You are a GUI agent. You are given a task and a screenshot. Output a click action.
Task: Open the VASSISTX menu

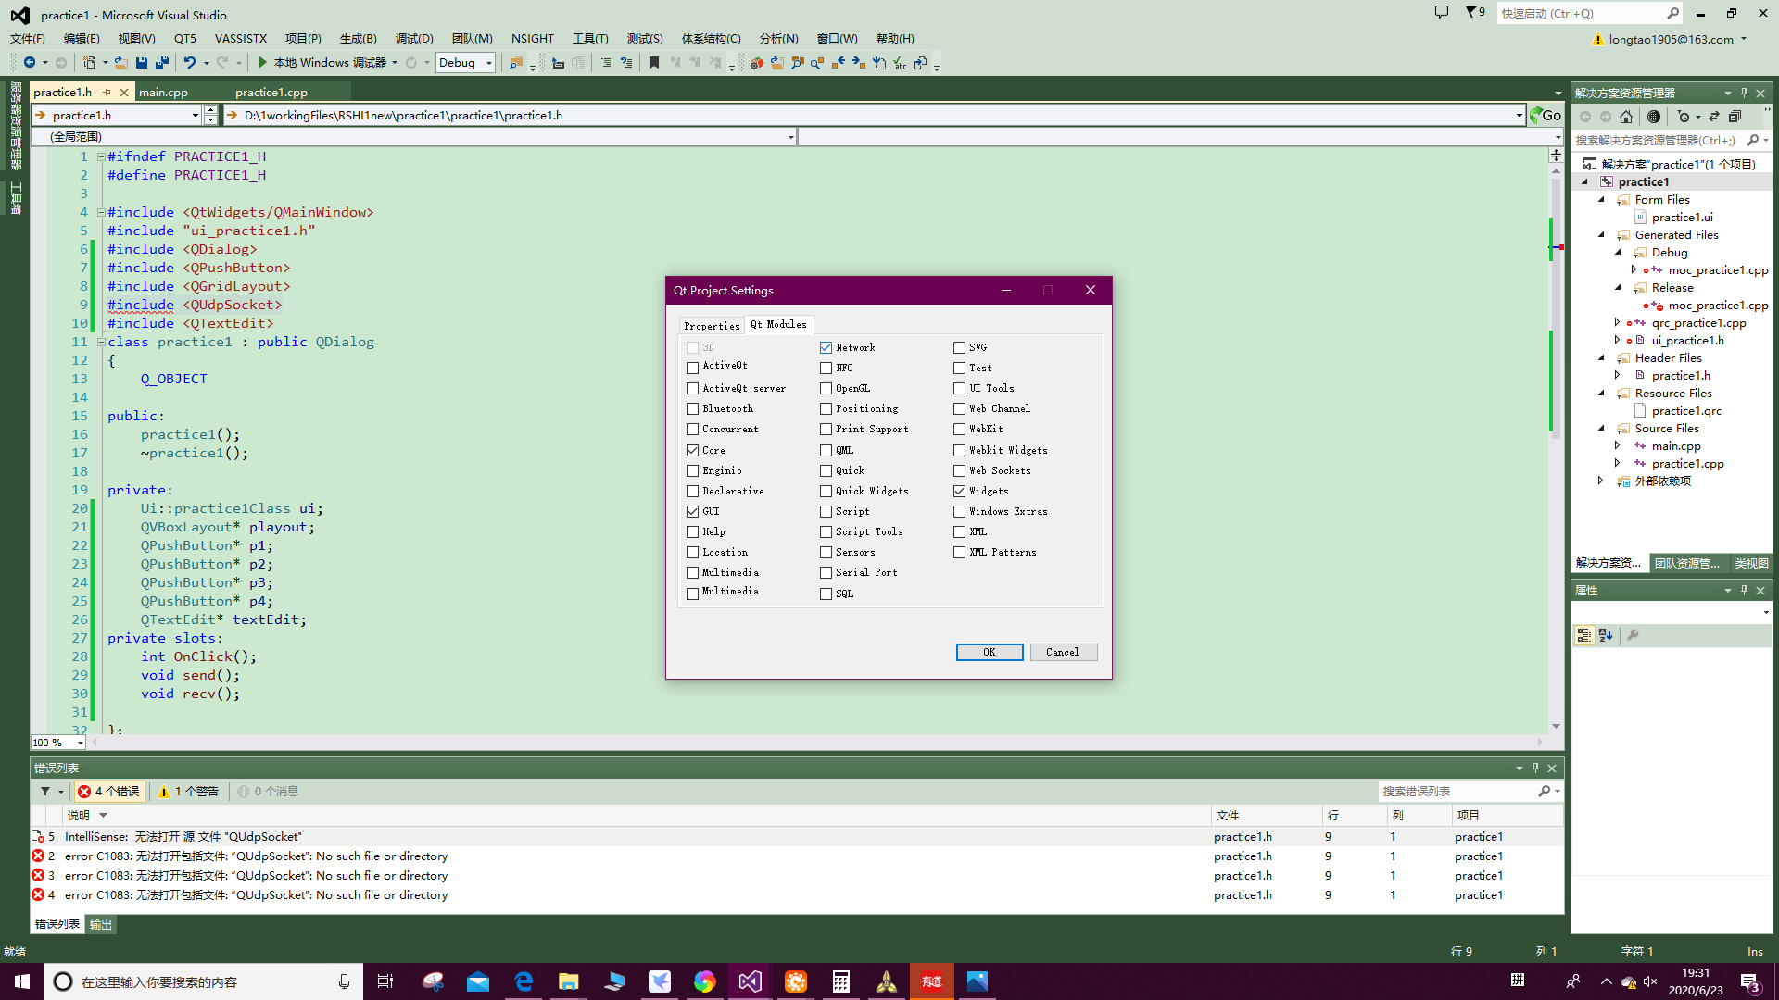[240, 39]
